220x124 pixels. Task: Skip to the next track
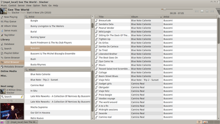tap(212, 11)
